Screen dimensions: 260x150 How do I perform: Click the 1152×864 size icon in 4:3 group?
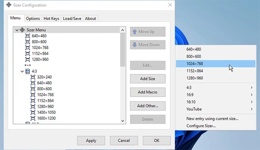pos(33,101)
